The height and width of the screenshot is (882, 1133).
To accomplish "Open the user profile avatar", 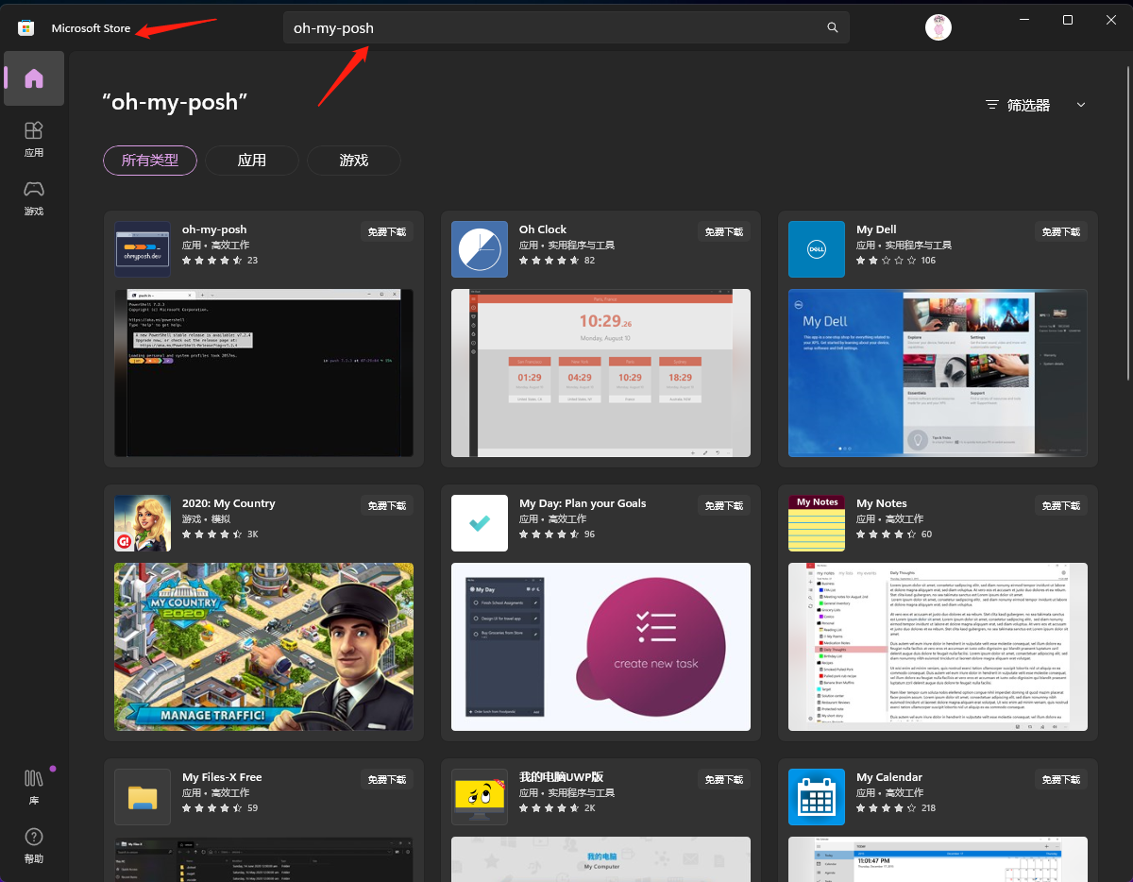I will [938, 27].
